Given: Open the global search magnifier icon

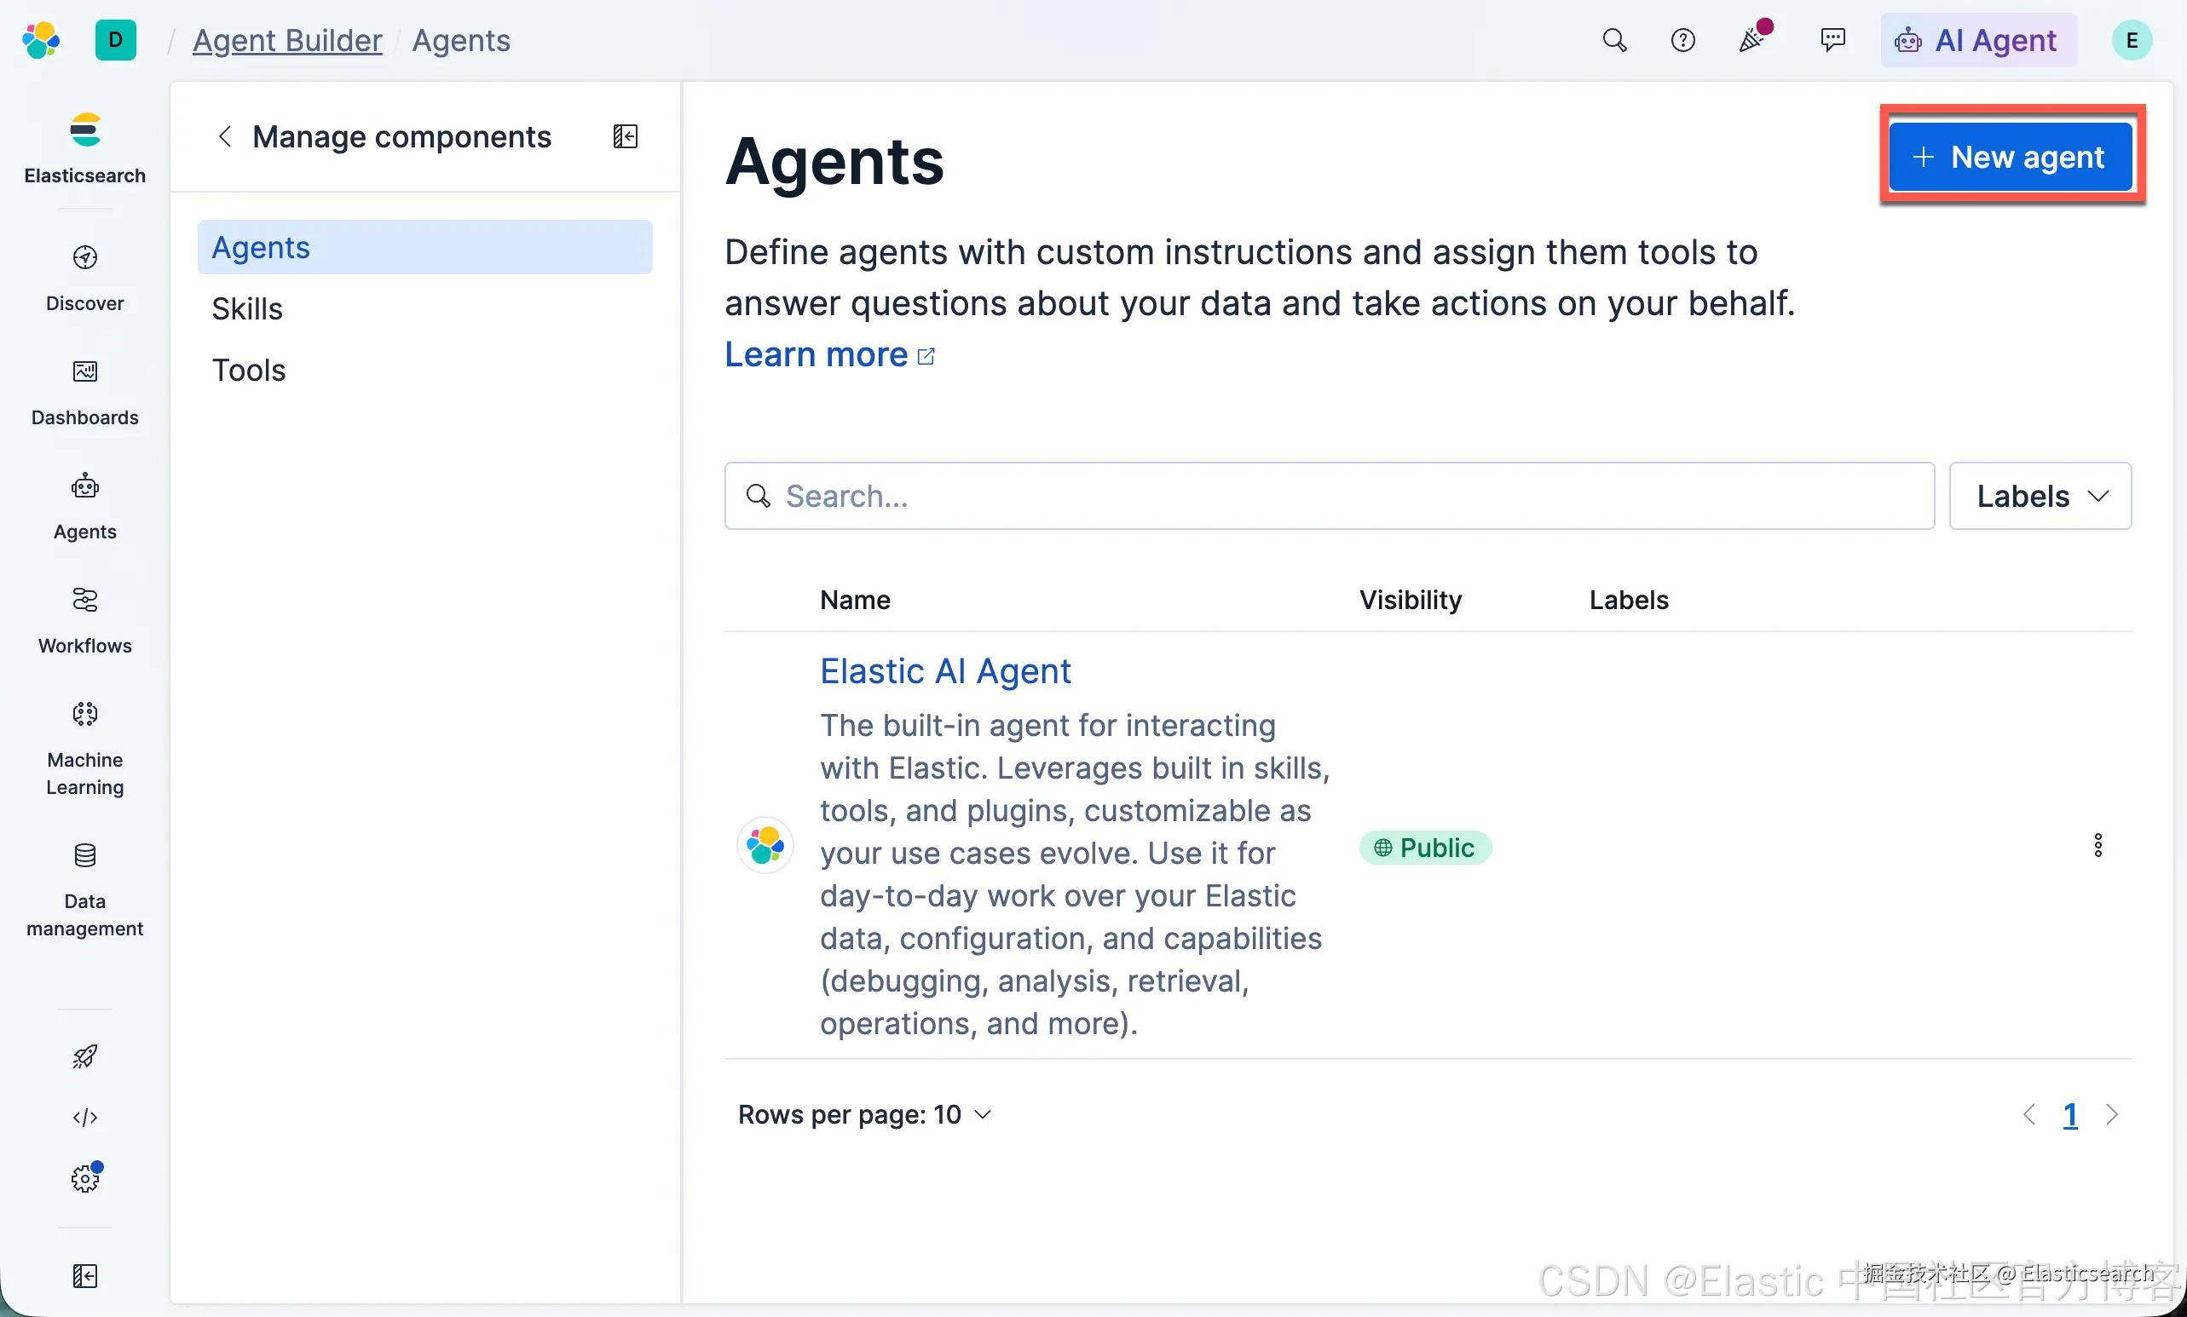Looking at the screenshot, I should pos(1614,40).
